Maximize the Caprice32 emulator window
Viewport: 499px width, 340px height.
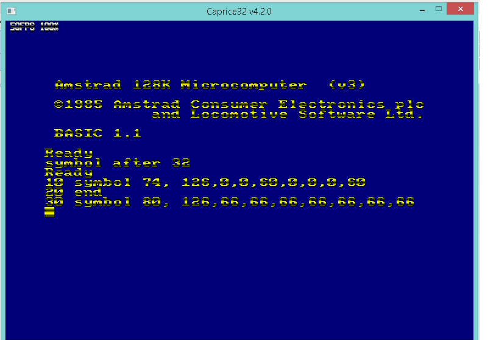click(439, 9)
